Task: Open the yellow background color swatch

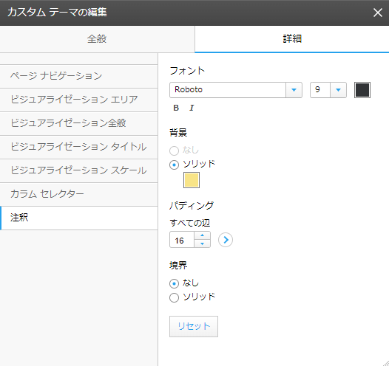Action: pos(192,180)
